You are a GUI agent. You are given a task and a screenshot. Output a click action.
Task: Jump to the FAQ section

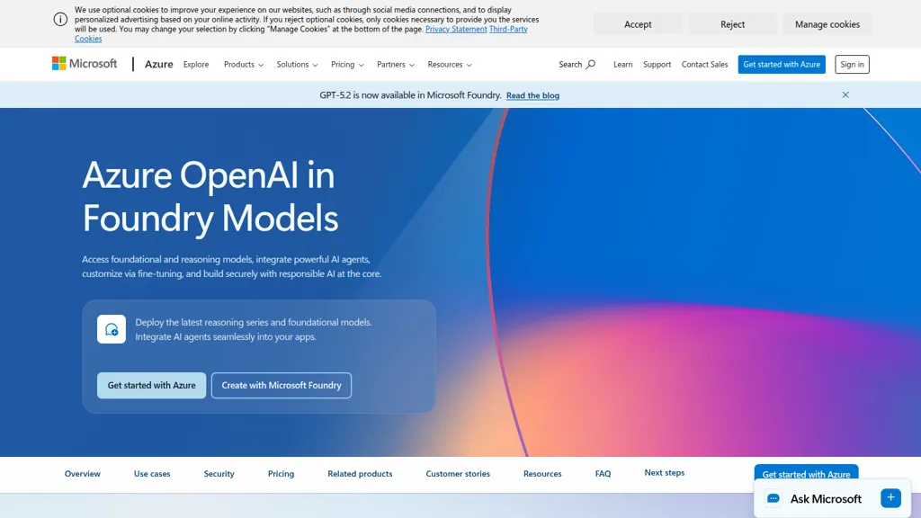(x=603, y=473)
